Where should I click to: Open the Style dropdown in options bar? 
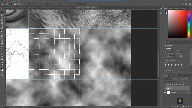pos(49,4)
